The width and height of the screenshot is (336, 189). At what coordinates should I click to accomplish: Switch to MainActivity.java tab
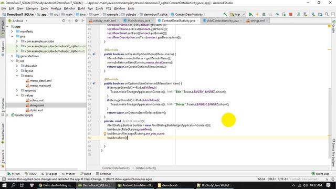pyautogui.click(x=139, y=20)
